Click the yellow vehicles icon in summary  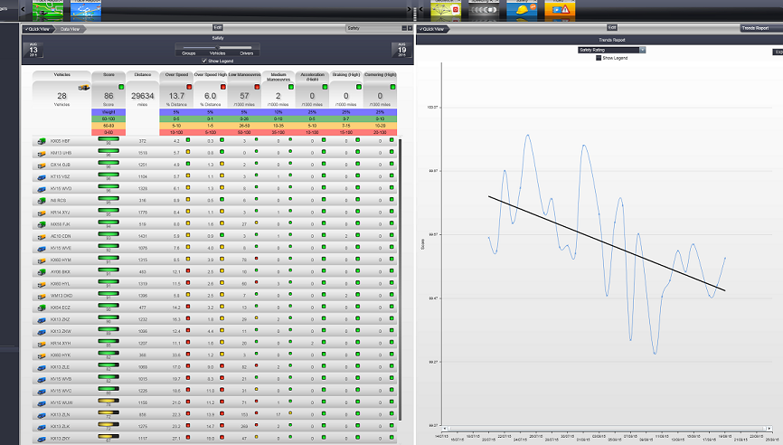(83, 88)
